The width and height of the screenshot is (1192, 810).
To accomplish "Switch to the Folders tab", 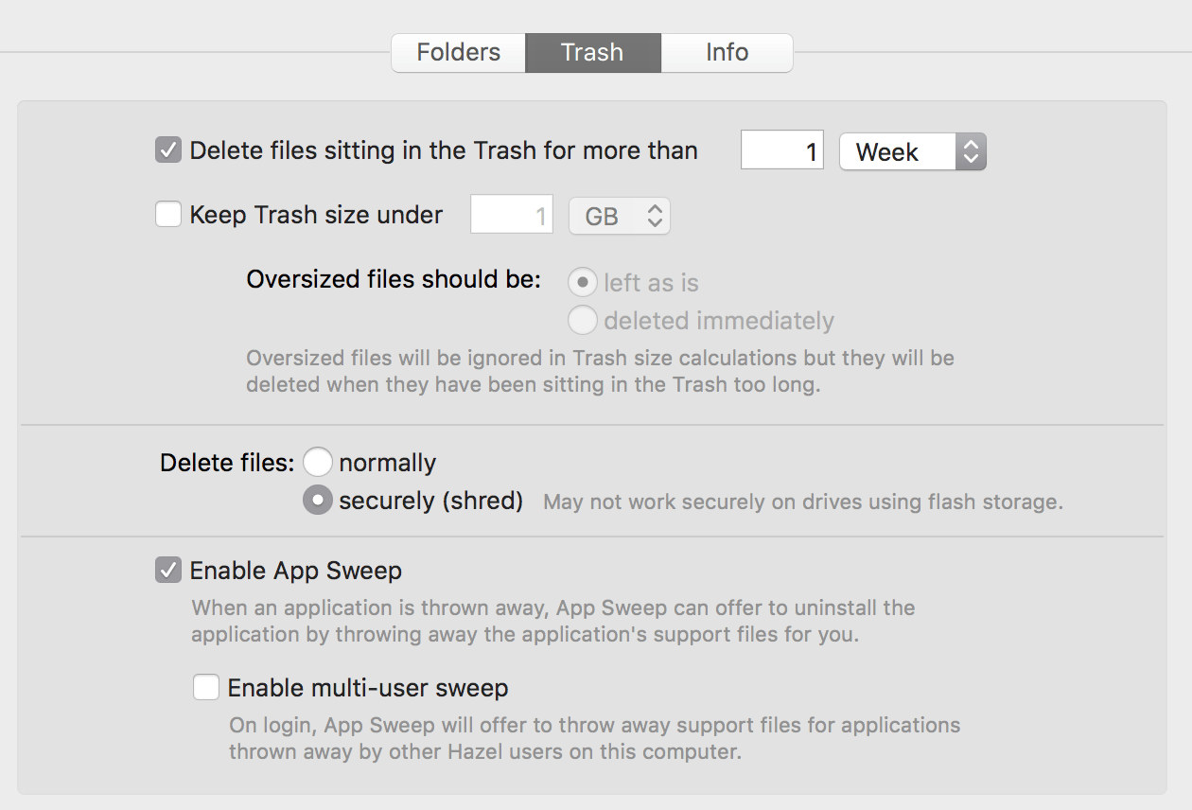I will point(459,53).
